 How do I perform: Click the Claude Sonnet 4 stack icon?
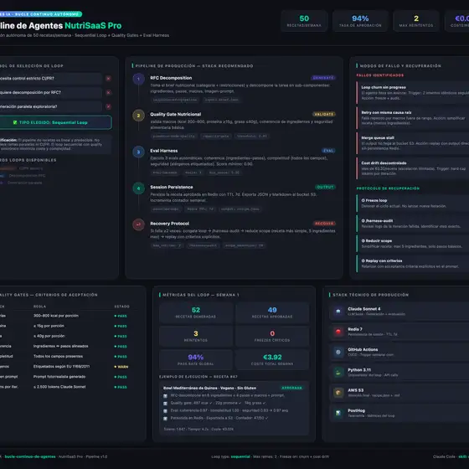click(x=338, y=312)
